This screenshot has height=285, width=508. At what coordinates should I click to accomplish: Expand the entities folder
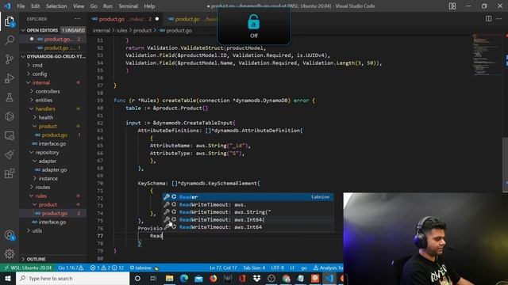[44, 100]
